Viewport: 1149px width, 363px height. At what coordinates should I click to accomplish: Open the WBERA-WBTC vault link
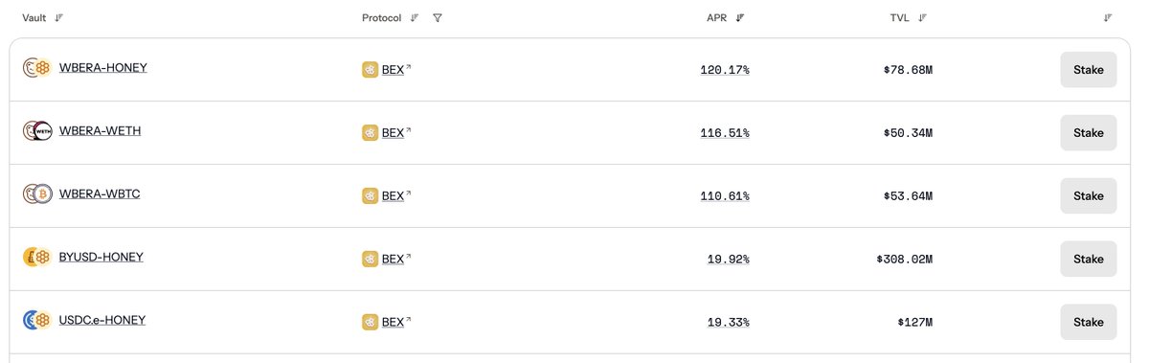[x=100, y=194]
